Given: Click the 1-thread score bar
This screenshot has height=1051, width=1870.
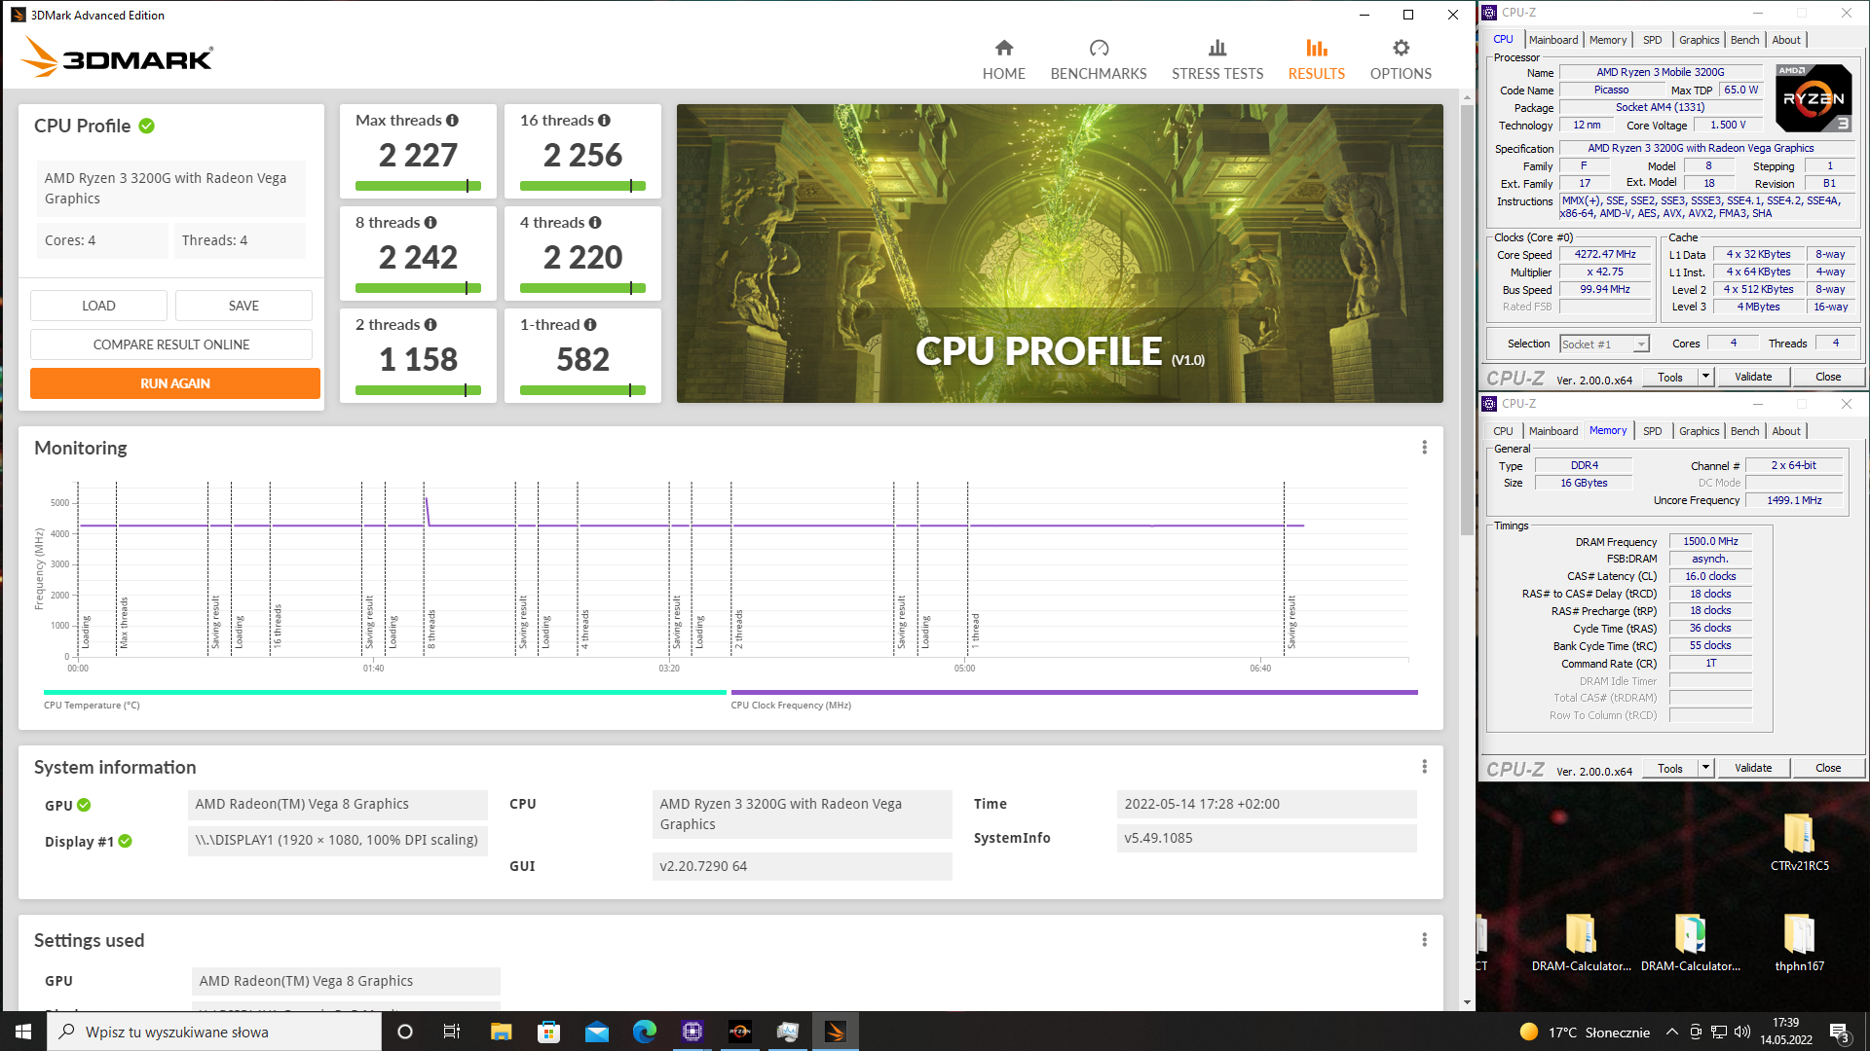Looking at the screenshot, I should point(582,390).
